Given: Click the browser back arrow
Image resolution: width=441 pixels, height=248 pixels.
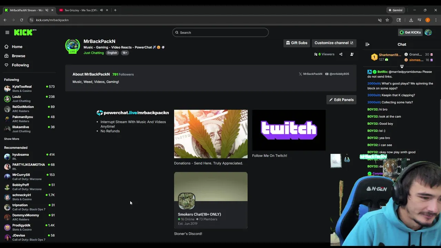Looking at the screenshot, I should tap(5, 20).
